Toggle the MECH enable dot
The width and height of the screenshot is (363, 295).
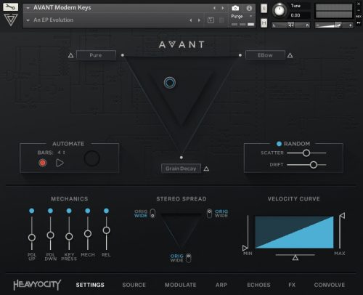pyautogui.click(x=88, y=211)
